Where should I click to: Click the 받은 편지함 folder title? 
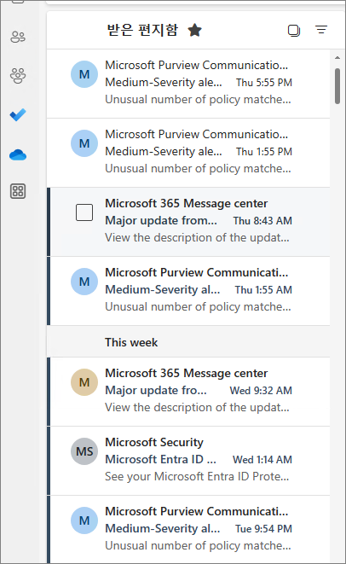click(142, 30)
